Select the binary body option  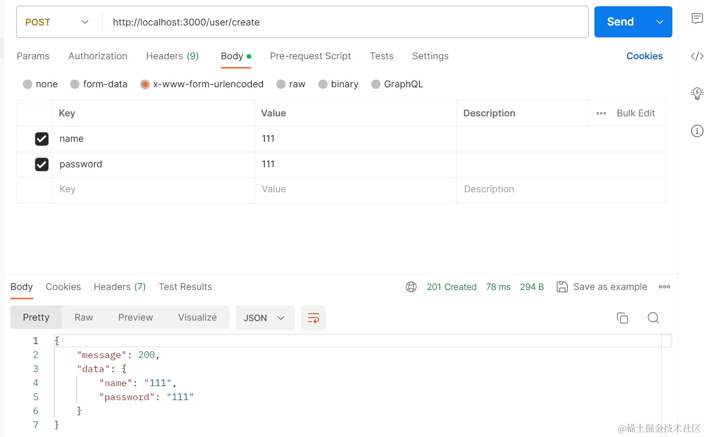323,84
